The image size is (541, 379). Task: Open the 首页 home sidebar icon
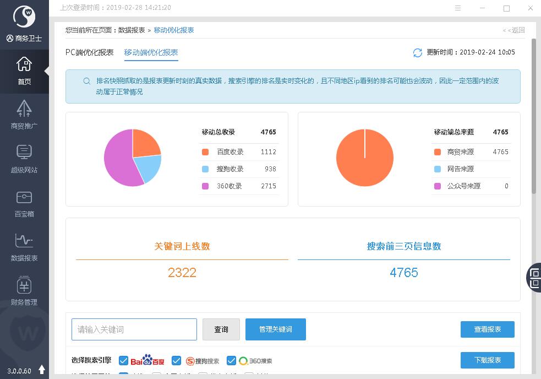(24, 71)
